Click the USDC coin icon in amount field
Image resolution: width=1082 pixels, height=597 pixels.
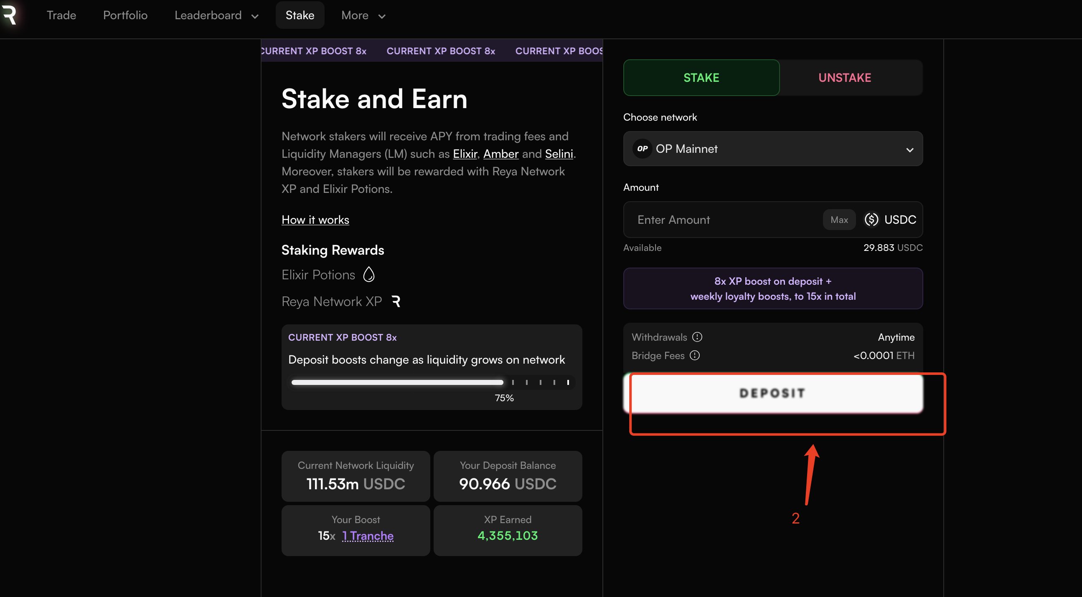pos(871,220)
